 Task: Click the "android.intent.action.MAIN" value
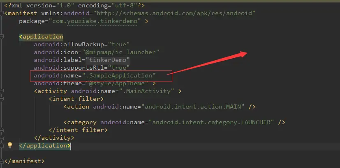pyautogui.click(x=192, y=107)
